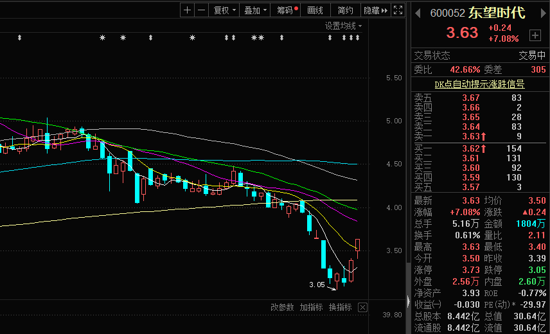Select 换指标 to switch indicator

click(341, 308)
